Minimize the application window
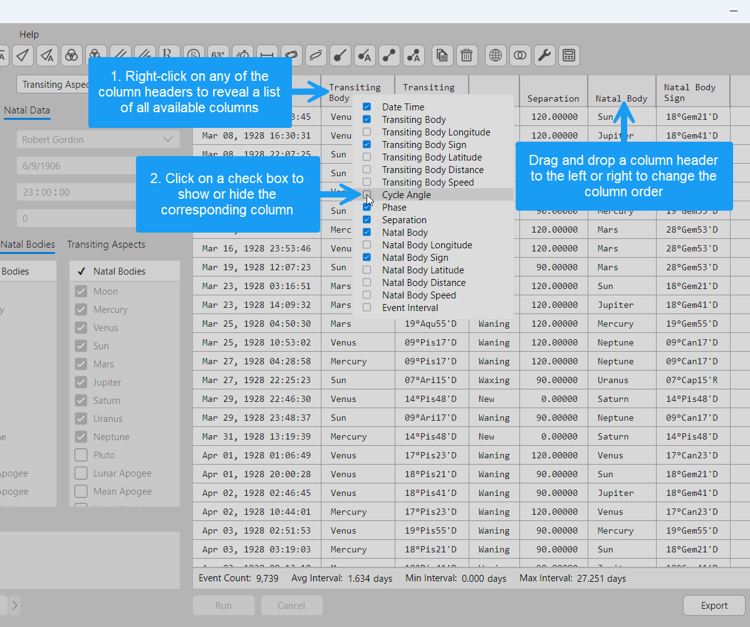 [x=733, y=11]
